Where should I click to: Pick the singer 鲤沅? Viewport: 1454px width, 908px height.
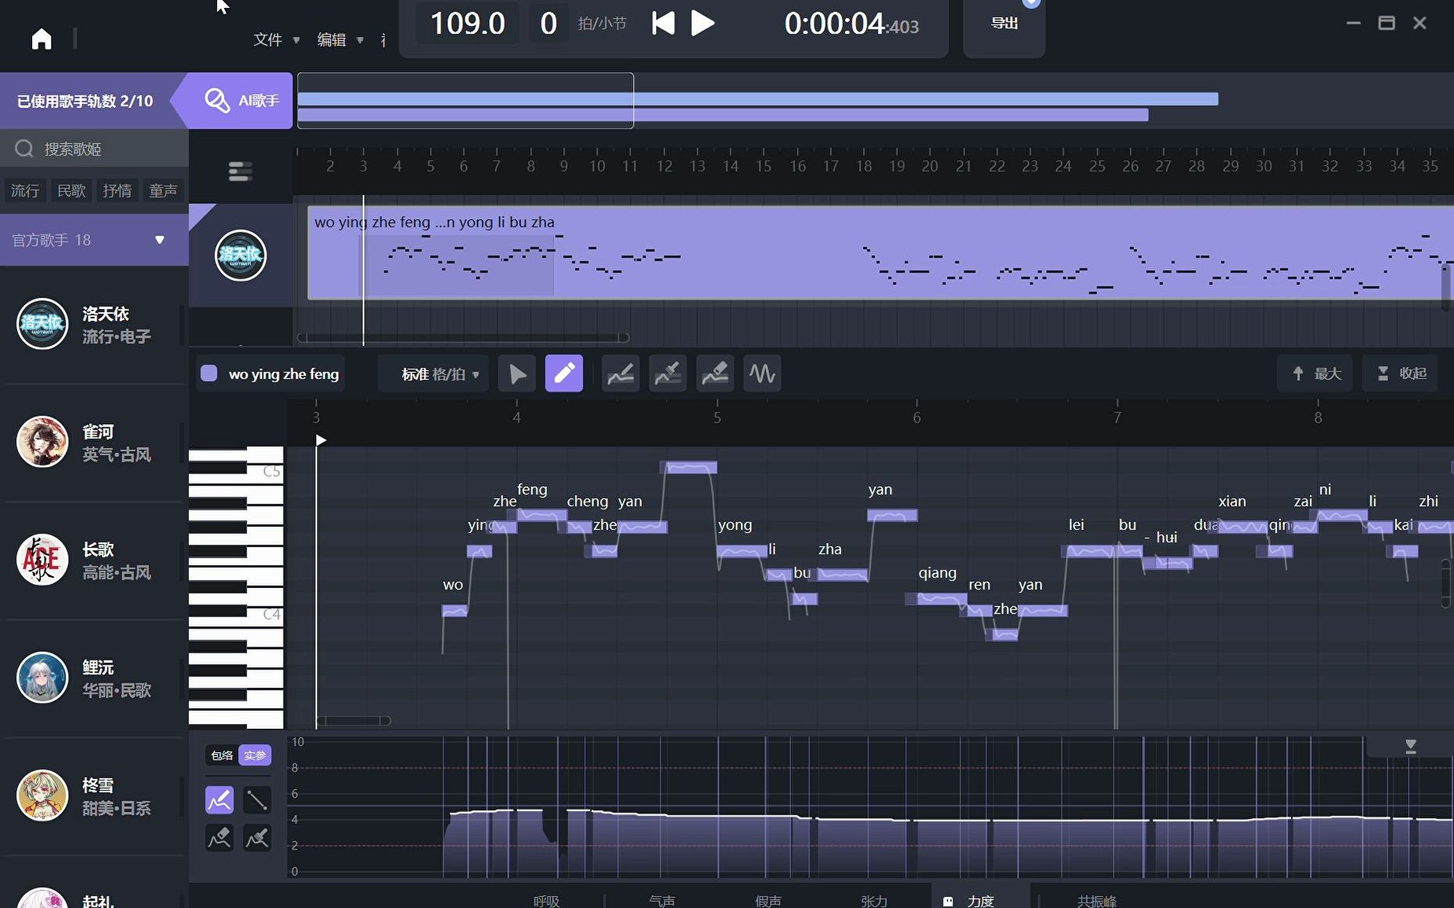pos(94,678)
